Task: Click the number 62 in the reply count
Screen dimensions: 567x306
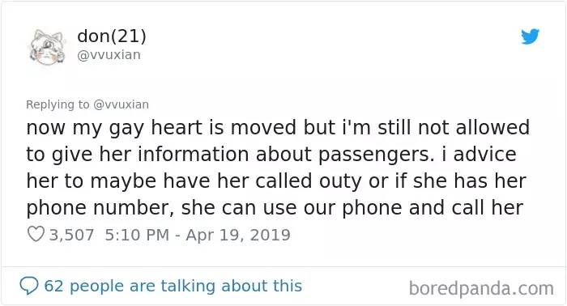Action: click(54, 286)
